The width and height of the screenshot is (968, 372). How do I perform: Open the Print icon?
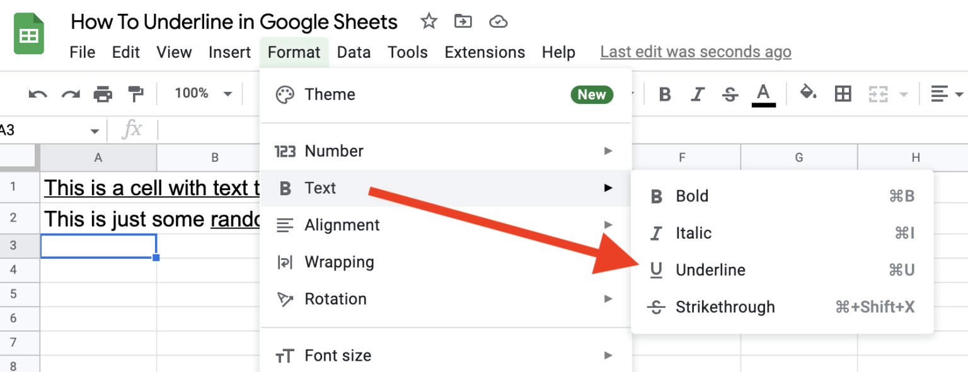[103, 93]
